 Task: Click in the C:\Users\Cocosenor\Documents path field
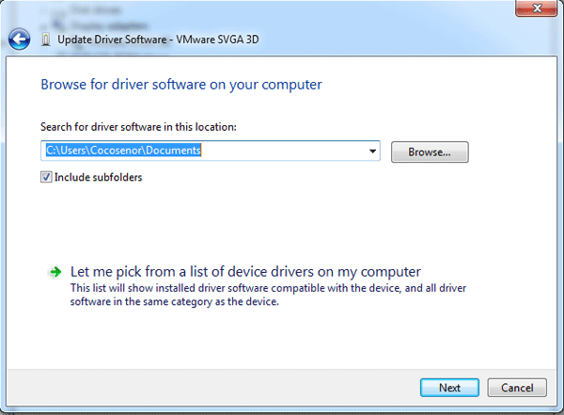pos(210,151)
